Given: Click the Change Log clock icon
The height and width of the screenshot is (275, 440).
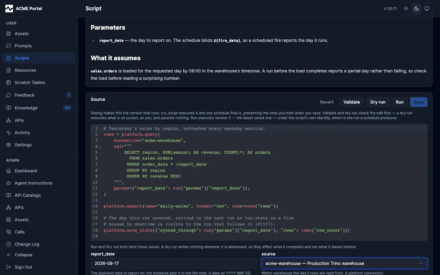Looking at the screenshot, I should click(9, 244).
